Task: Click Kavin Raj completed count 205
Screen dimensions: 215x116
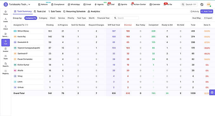Action: click(x=153, y=37)
